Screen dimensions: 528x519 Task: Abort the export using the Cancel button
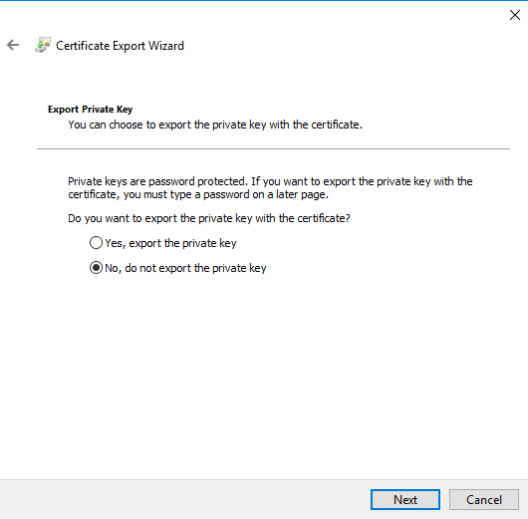click(x=484, y=499)
